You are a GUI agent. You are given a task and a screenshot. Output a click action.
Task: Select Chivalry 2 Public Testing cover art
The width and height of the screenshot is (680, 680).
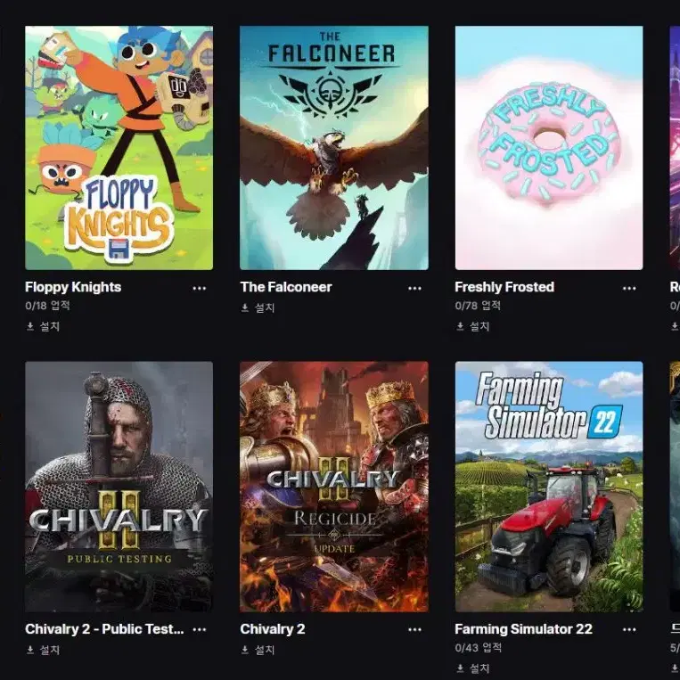[x=119, y=487]
